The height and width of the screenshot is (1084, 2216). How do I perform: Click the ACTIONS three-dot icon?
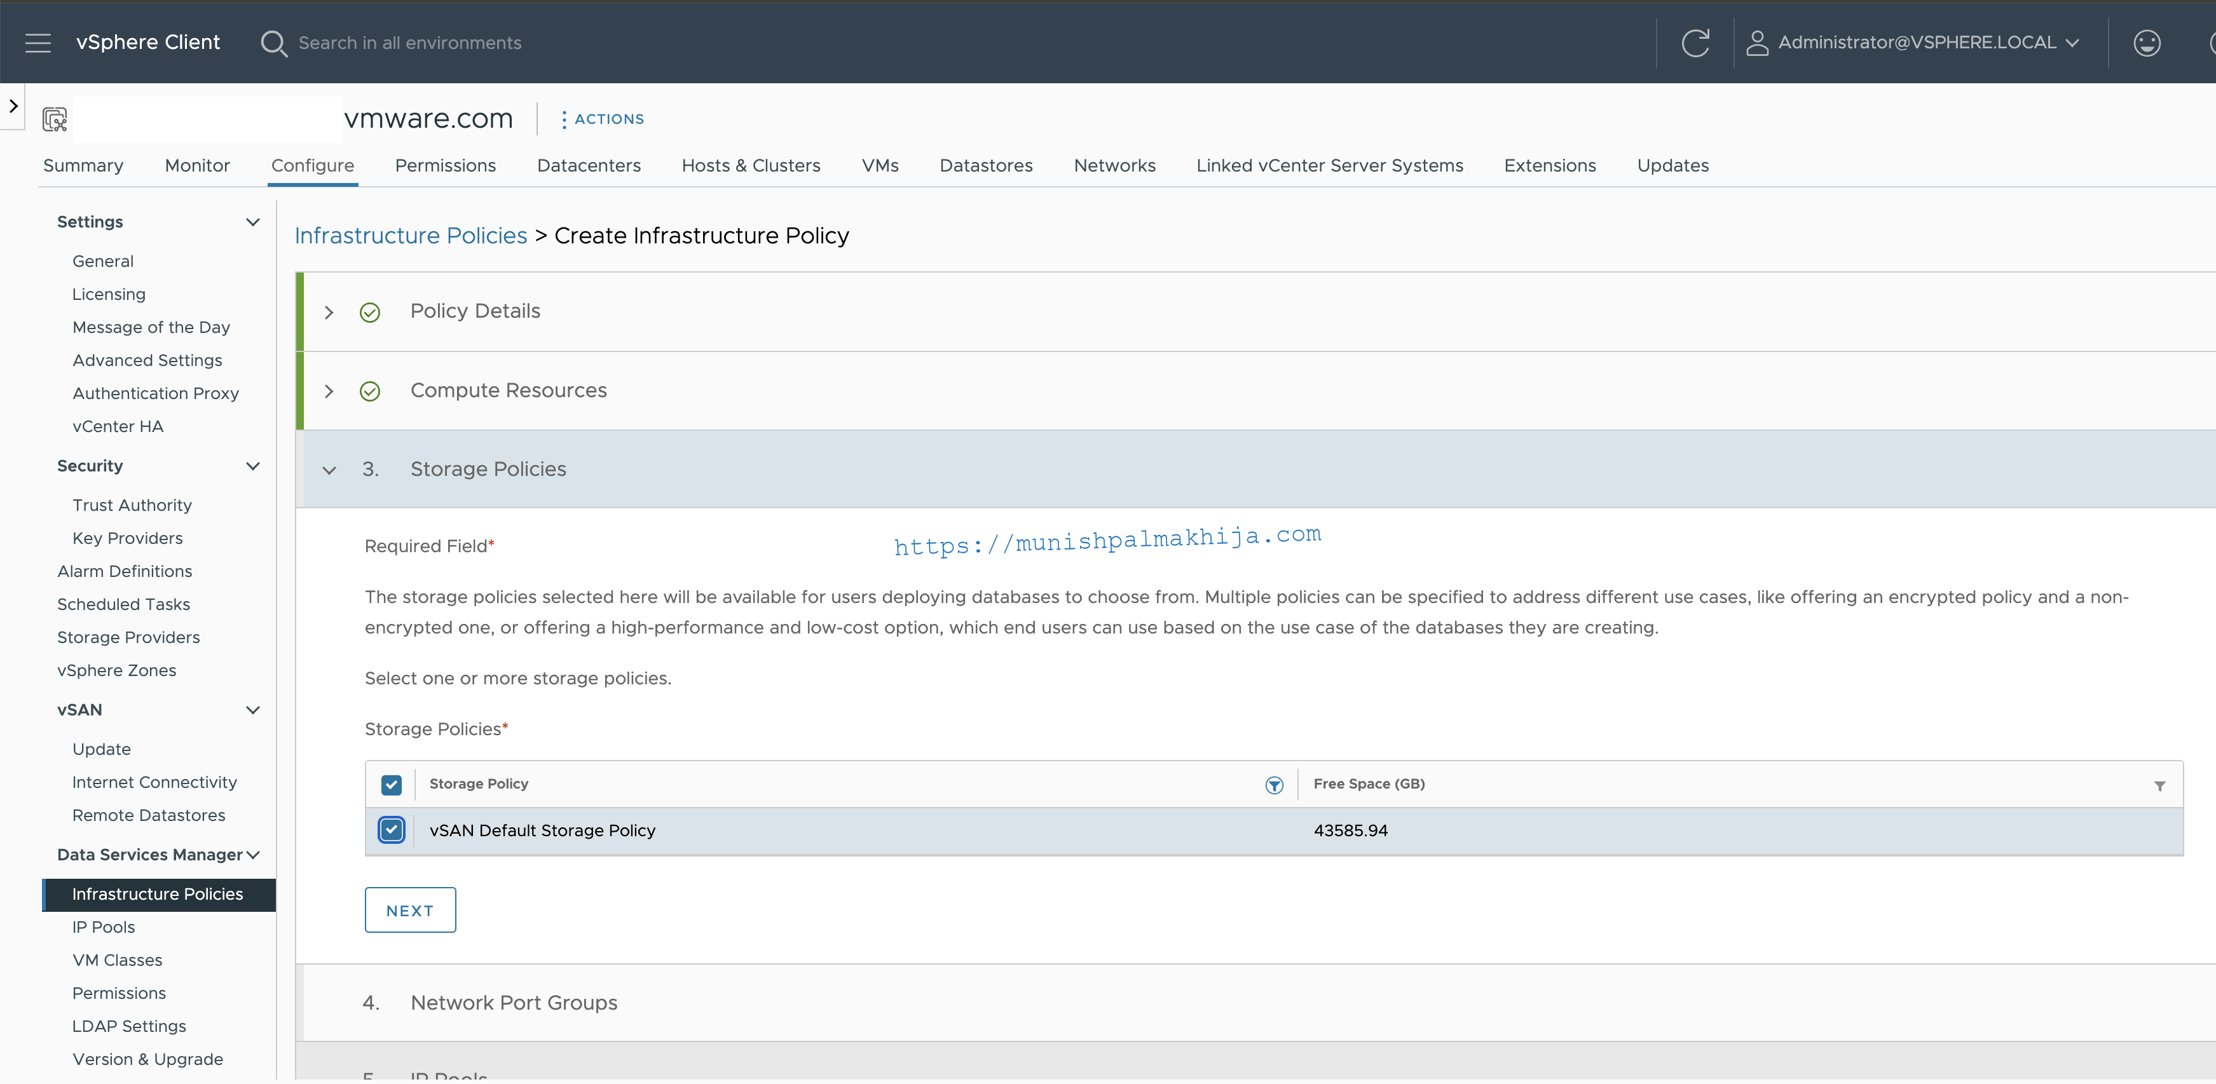click(564, 119)
